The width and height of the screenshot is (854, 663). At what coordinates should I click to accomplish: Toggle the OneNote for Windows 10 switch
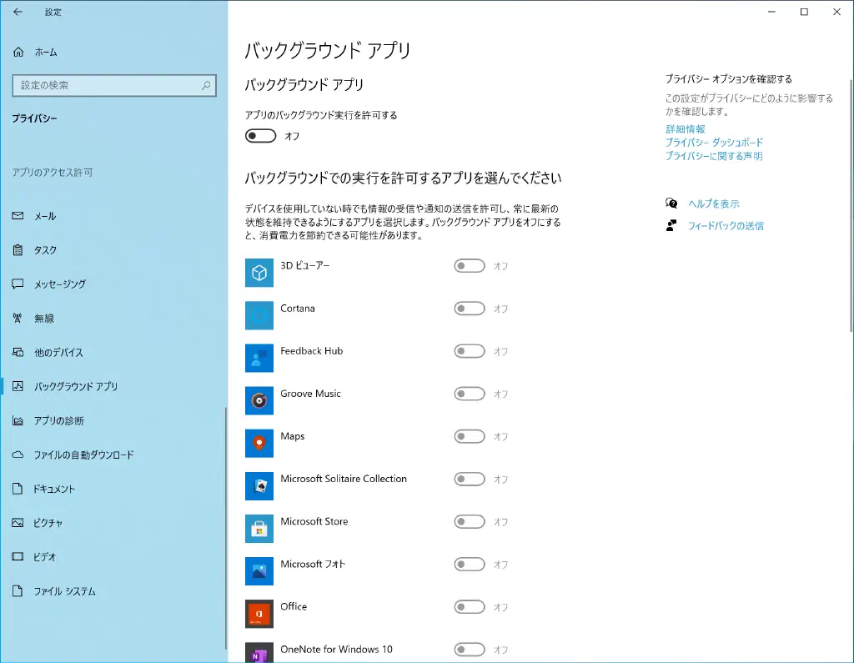(470, 650)
